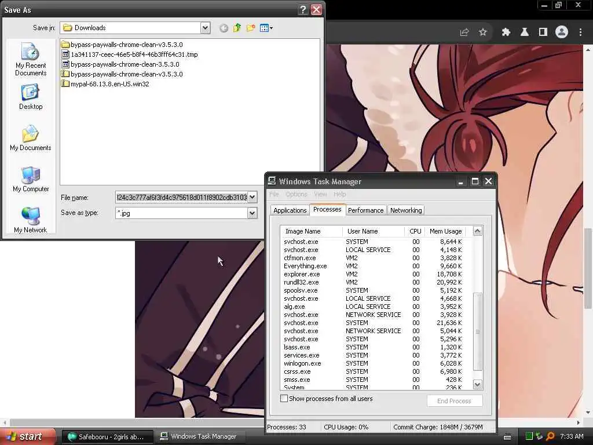Go up one folder level in Save As
593x445 pixels.
[x=237, y=28]
